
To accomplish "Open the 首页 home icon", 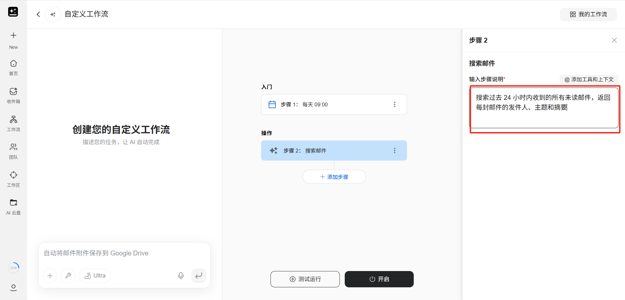I will (13, 63).
